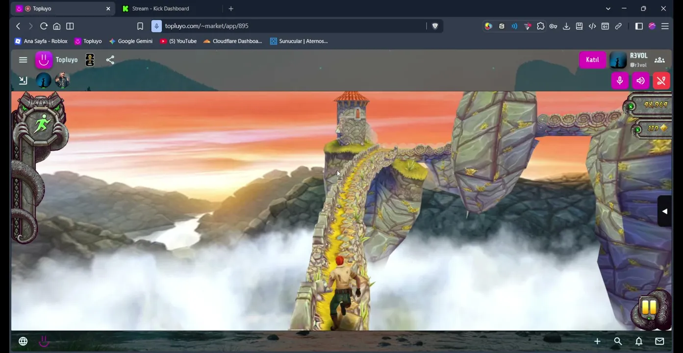Bookmark this page with the bookmark icon
Image resolution: width=683 pixels, height=353 pixels.
140,26
